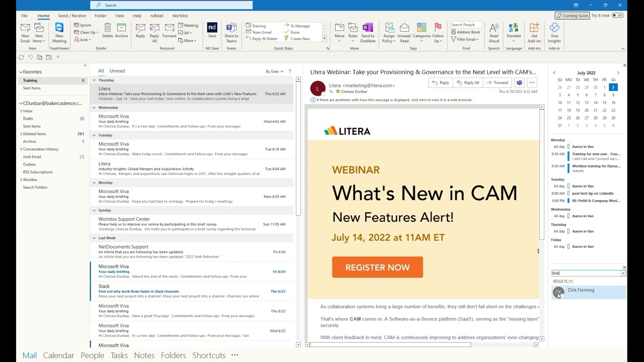Expand More respond options

tap(188, 40)
